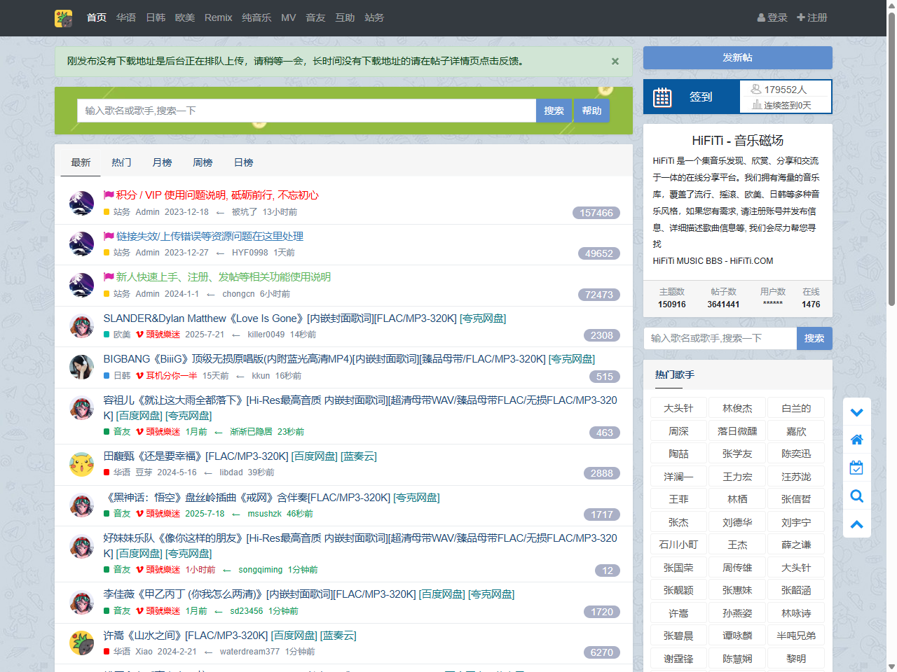Select hot singer tag 薛之谦
The image size is (897, 672).
[x=796, y=545]
